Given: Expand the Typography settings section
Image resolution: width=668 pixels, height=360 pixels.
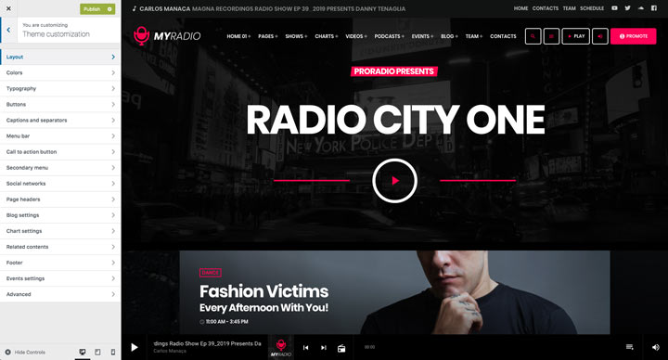Looking at the screenshot, I should click(x=60, y=89).
